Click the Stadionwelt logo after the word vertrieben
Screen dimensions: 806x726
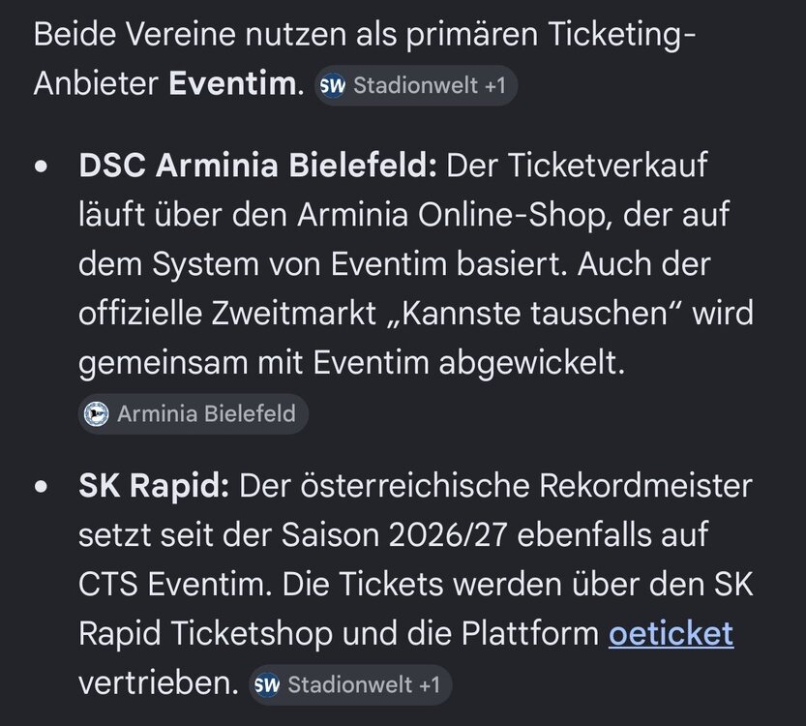point(267,684)
